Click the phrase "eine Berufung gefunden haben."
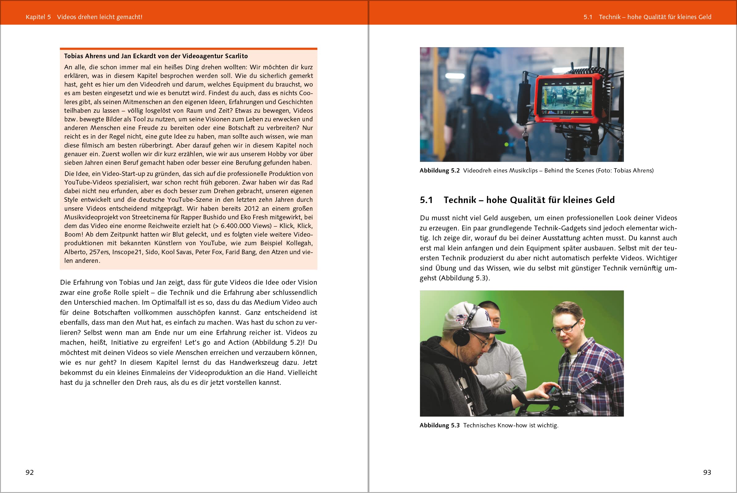Image resolution: width=737 pixels, height=493 pixels. click(267, 163)
